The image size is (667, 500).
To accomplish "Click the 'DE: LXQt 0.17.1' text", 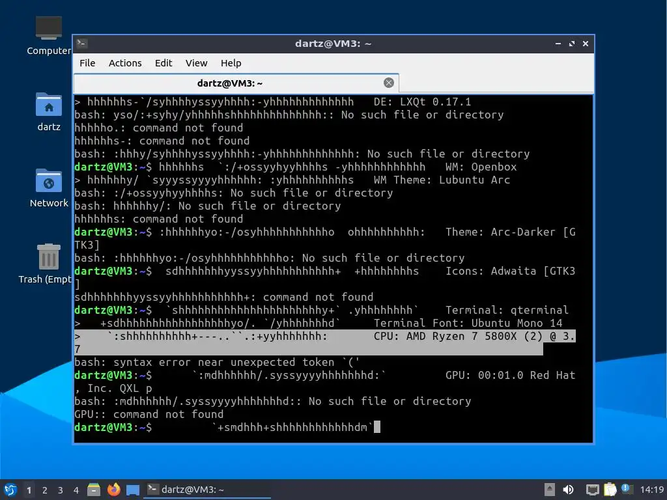I will (422, 102).
